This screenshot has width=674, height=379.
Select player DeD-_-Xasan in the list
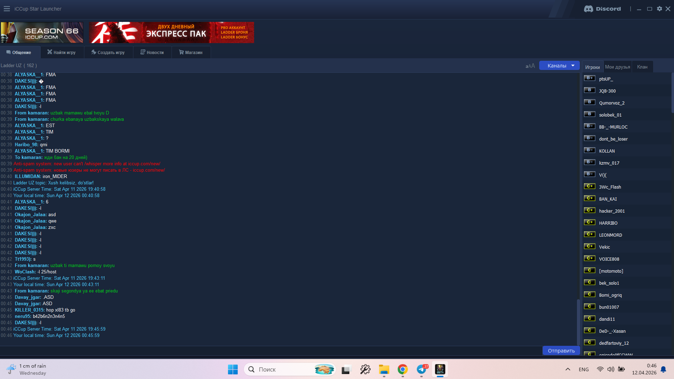(612, 331)
